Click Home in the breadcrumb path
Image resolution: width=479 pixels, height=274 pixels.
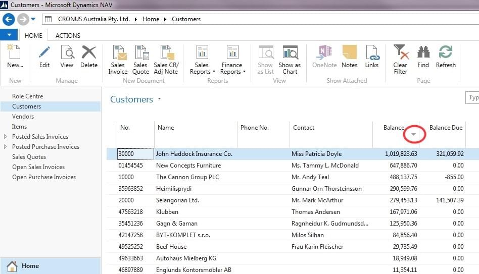click(151, 19)
